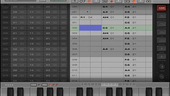Screen dimensions: 170x96
Task: Click the Vibrato wave knob
Action: (162, 77)
